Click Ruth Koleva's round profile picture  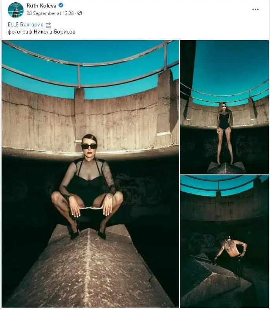[16, 10]
